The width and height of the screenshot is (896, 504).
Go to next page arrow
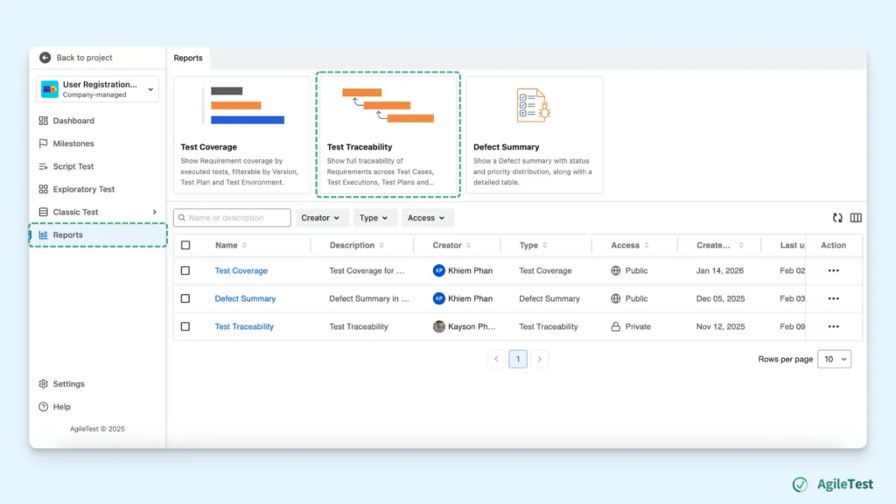point(539,359)
